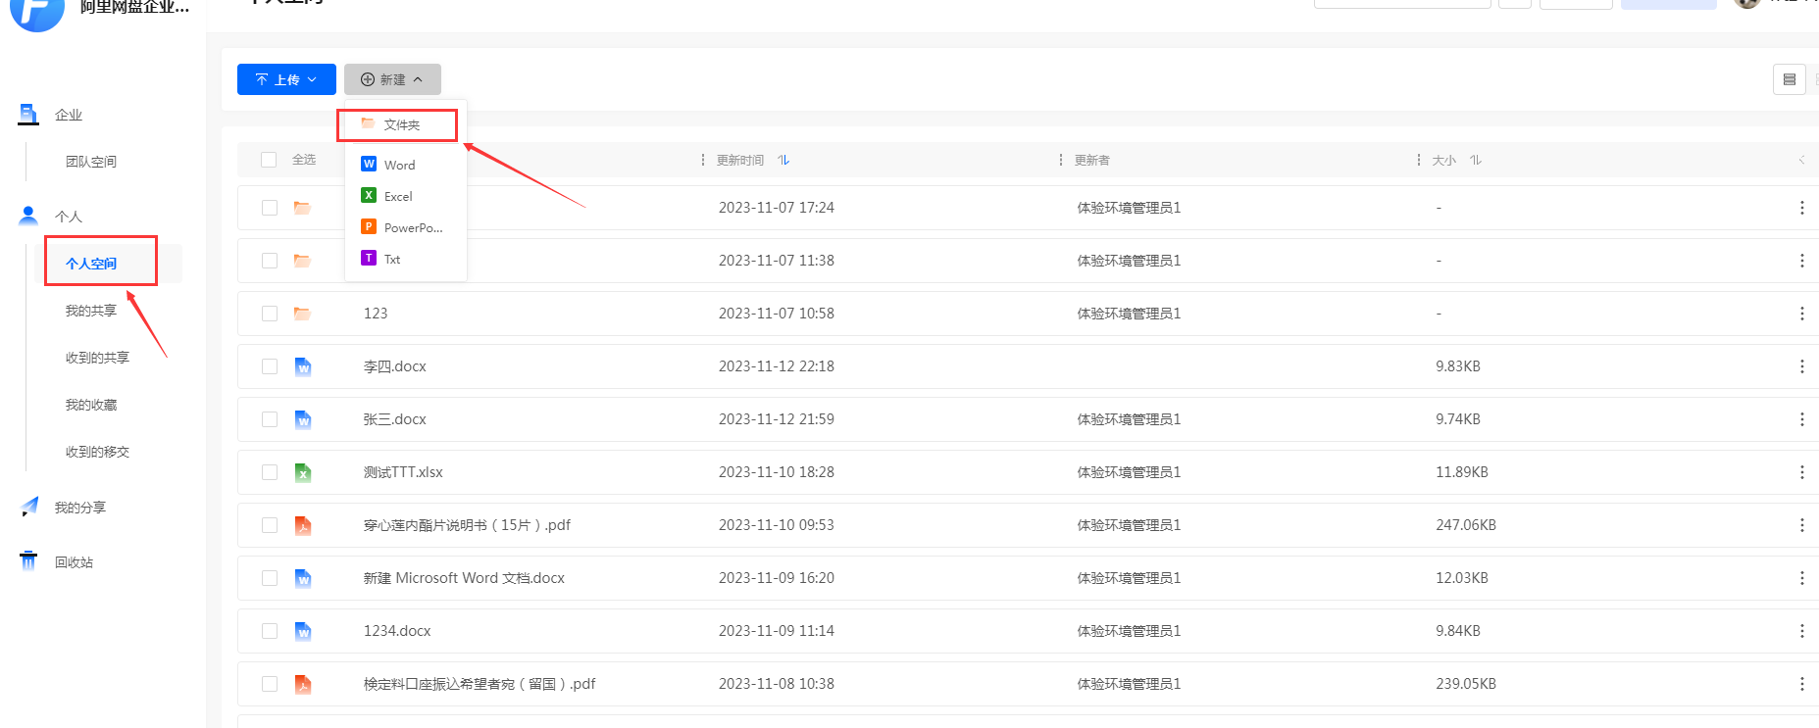Sort by 更新时间 using sort arrow
The width and height of the screenshot is (1819, 728).
coord(783,160)
